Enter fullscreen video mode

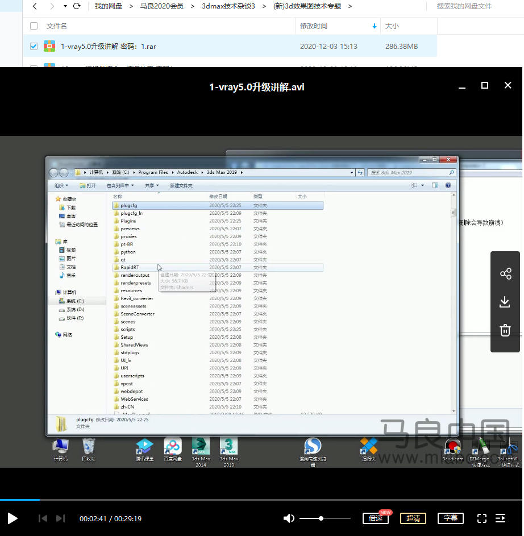click(x=481, y=518)
